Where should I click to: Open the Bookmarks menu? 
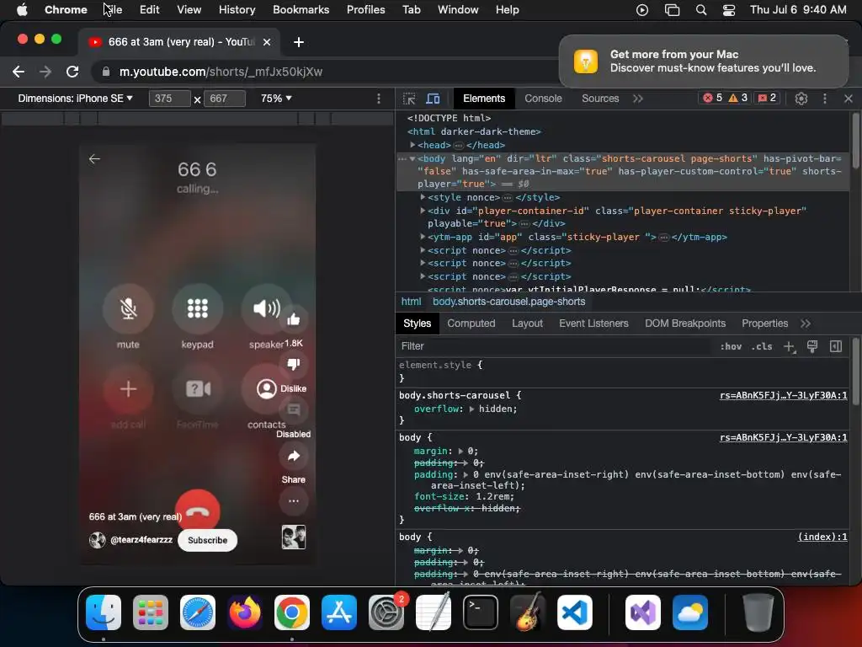(301, 10)
